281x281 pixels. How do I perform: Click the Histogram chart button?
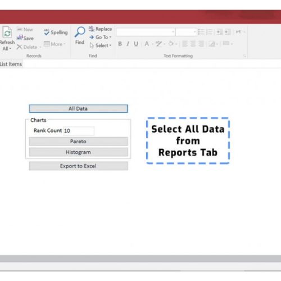[x=79, y=152]
